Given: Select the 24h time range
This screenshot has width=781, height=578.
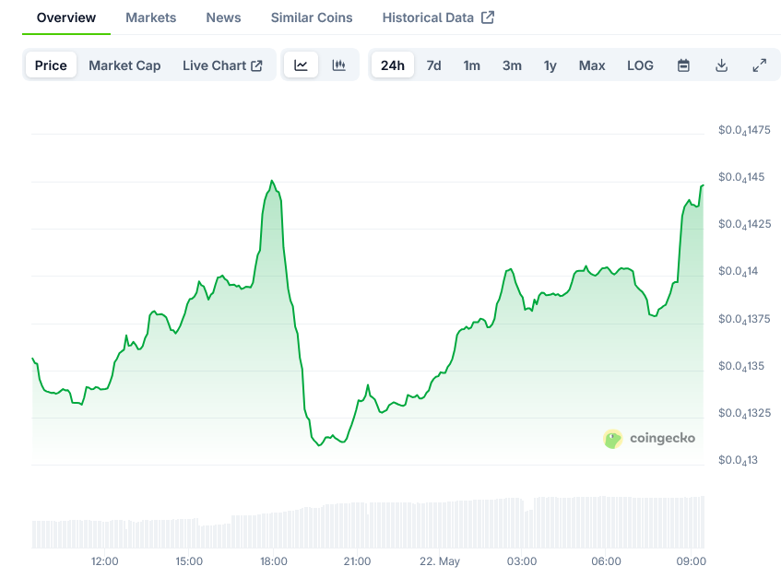Looking at the screenshot, I should point(393,65).
